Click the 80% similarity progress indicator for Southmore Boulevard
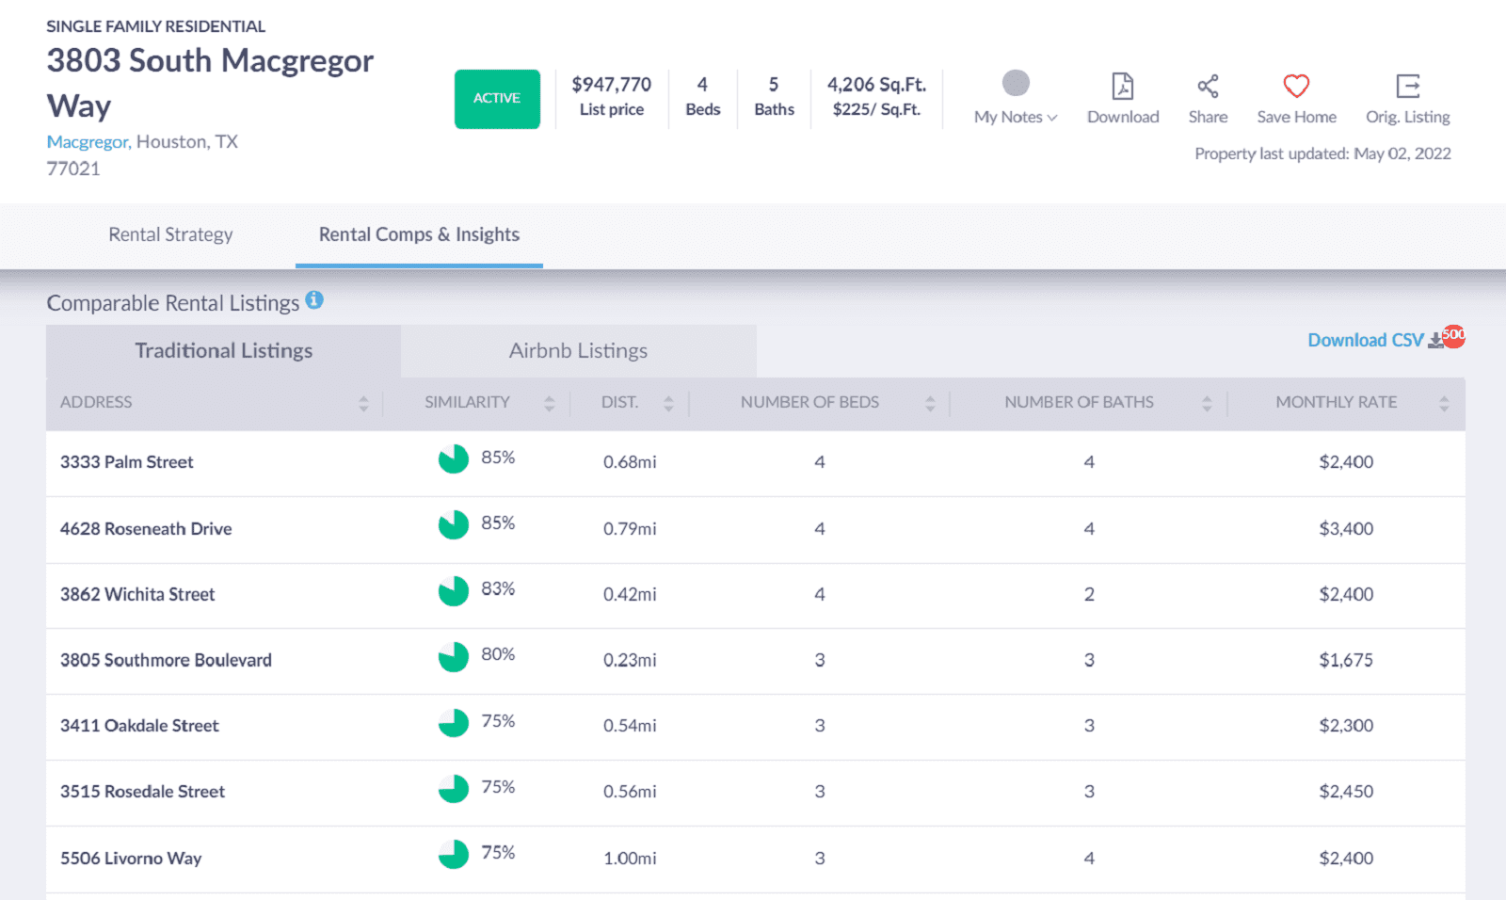1506x900 pixels. coord(454,657)
